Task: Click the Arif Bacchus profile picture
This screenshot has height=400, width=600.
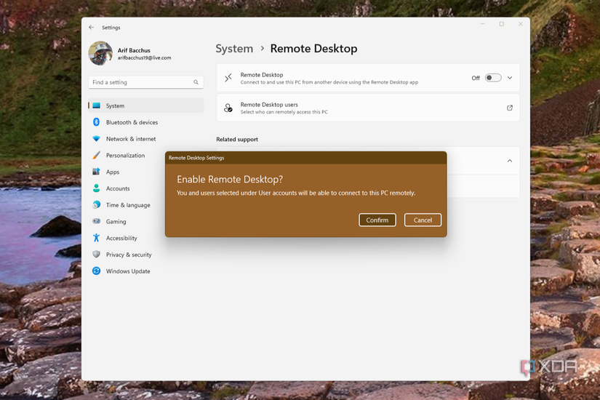Action: pos(100,53)
